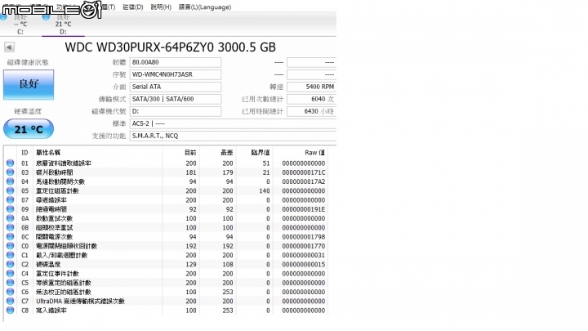Click the threshold value 51 in row 01
Screen dimensions: 588x331
pos(266,163)
